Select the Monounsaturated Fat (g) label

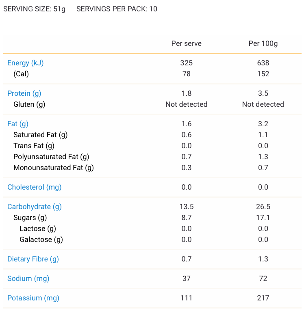(54, 168)
